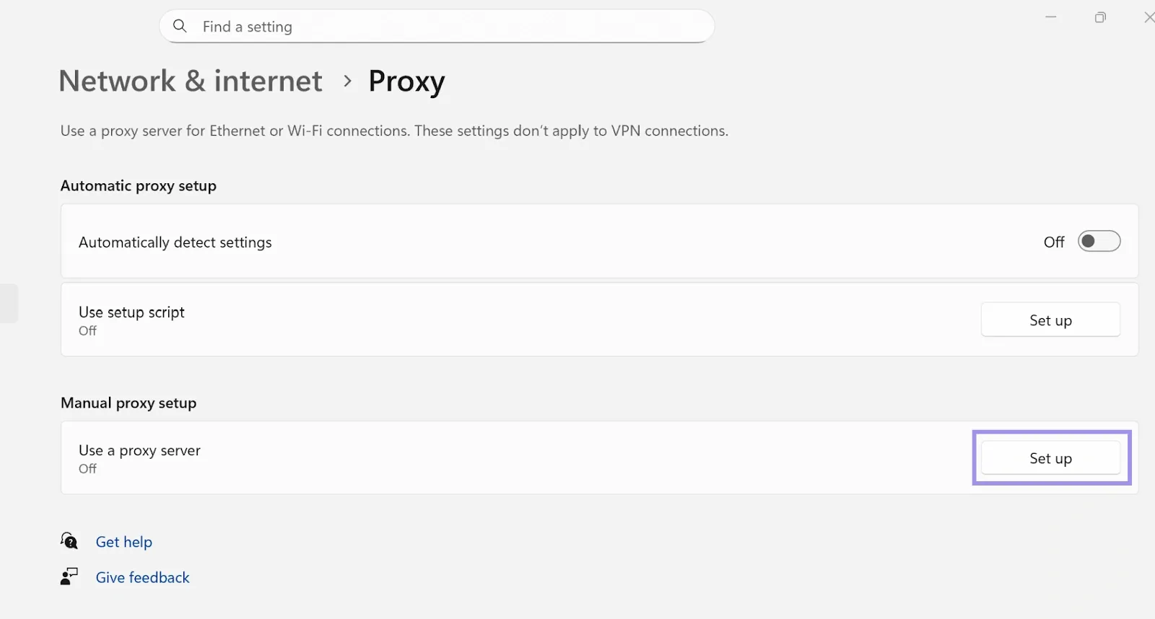Click the highlighted Set up button for manual proxy
This screenshot has height=619, width=1155.
point(1051,457)
